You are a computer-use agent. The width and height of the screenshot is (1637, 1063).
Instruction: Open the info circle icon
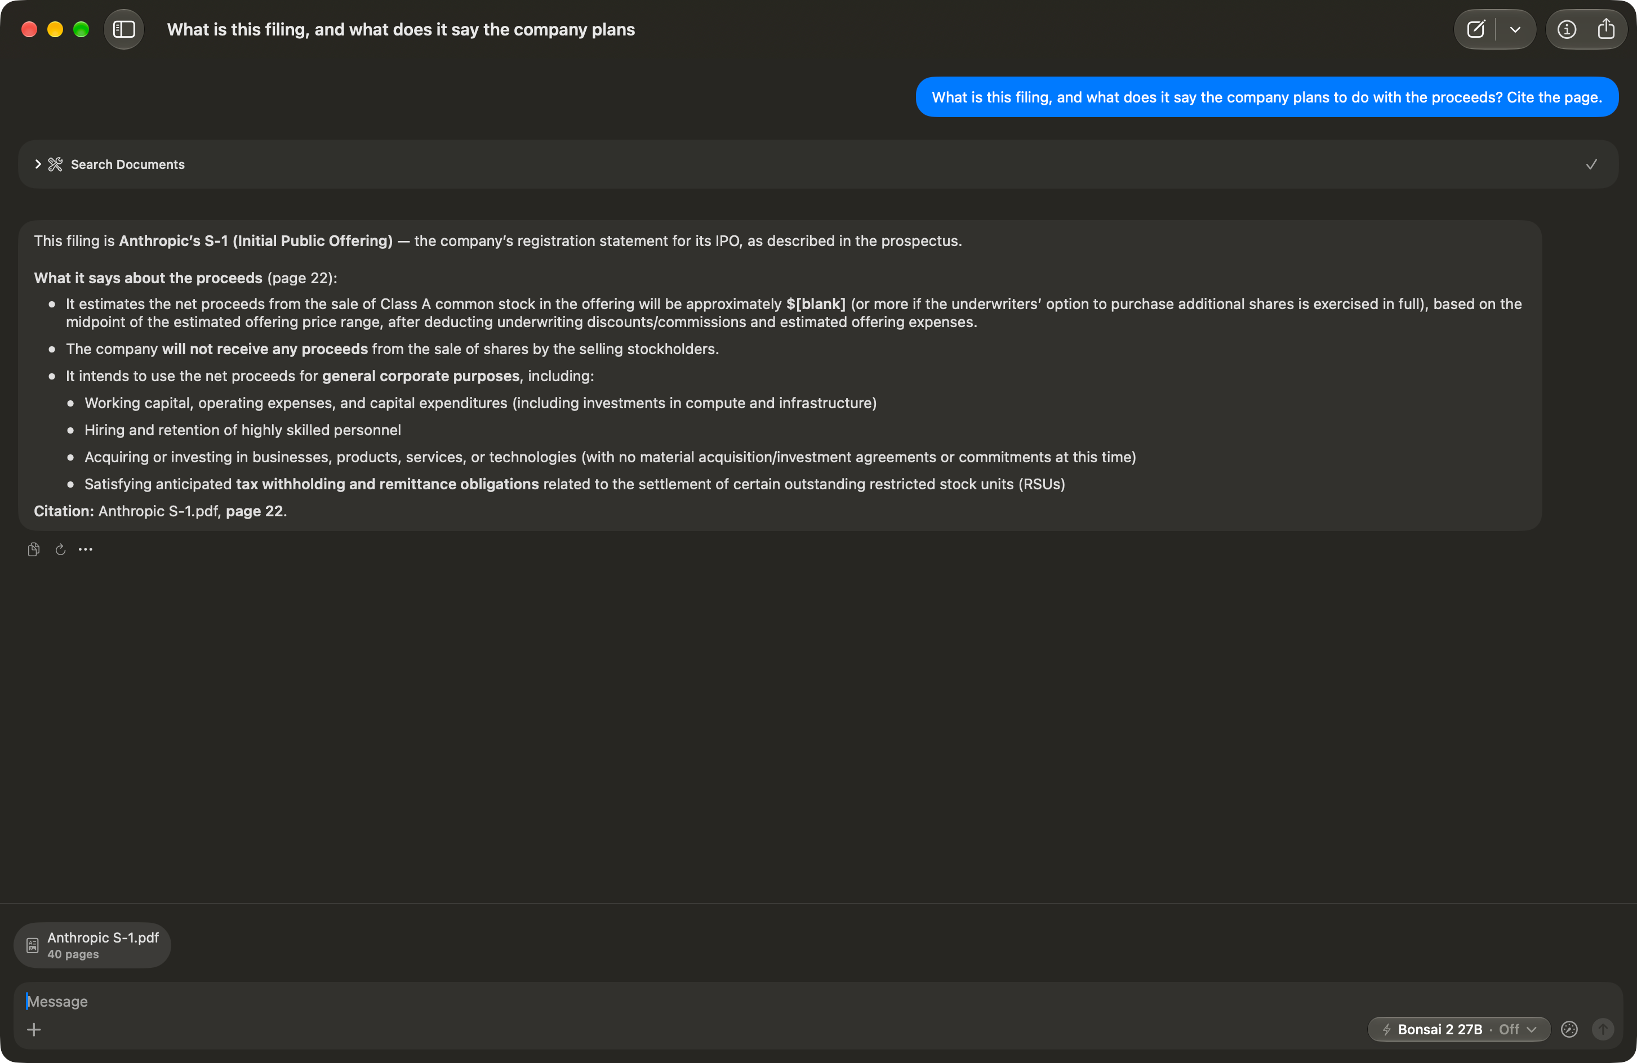tap(1567, 30)
